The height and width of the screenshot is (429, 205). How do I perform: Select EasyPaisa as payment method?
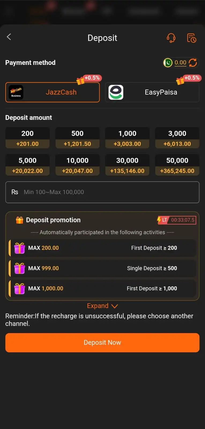tap(152, 92)
